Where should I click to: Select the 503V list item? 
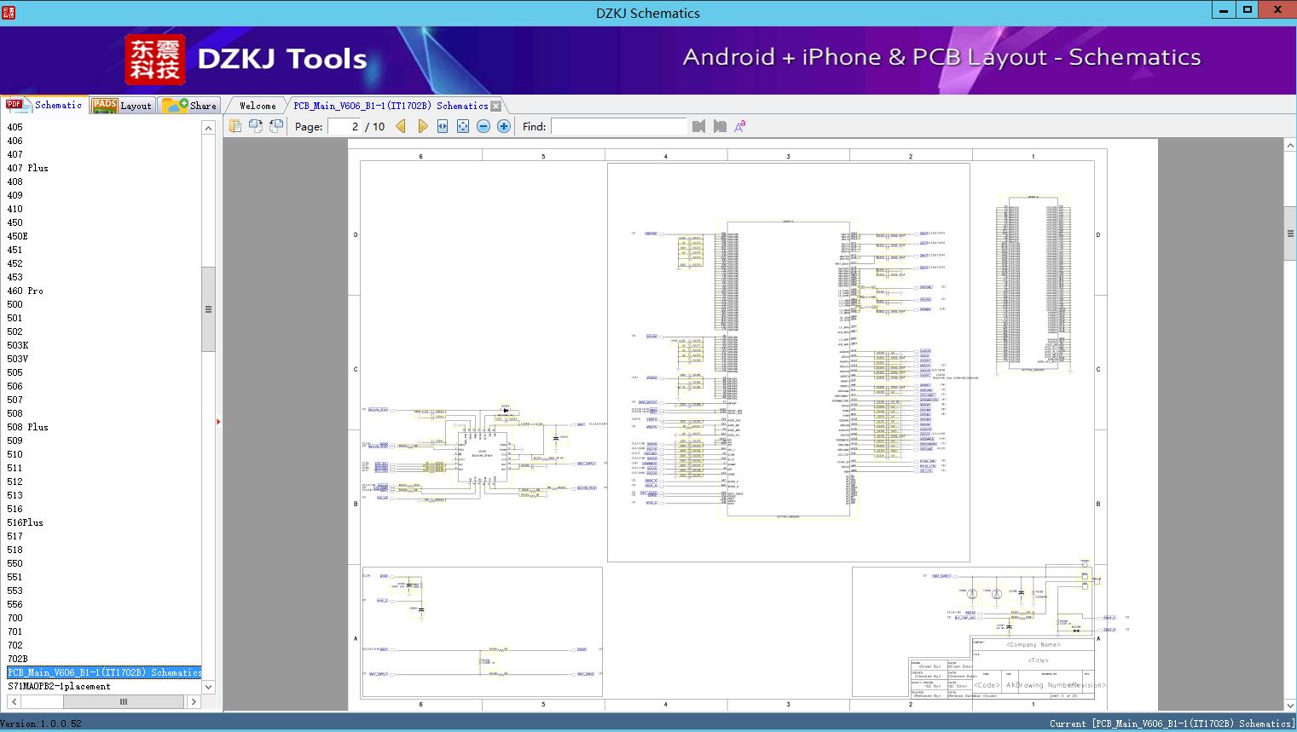pos(18,359)
